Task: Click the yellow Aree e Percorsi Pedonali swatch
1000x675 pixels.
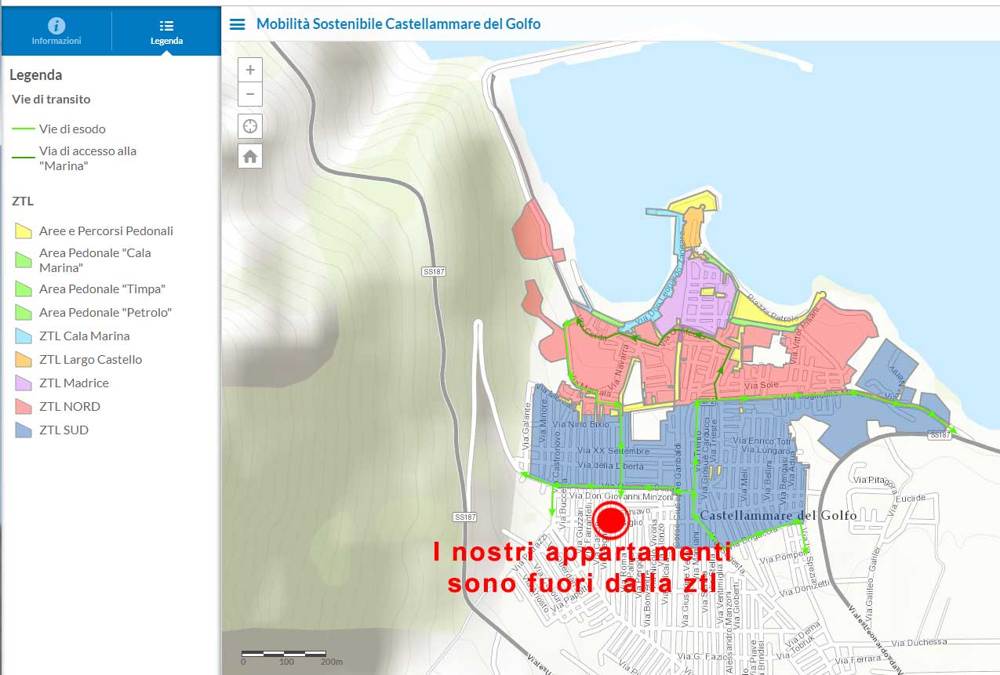Action: pyautogui.click(x=24, y=231)
